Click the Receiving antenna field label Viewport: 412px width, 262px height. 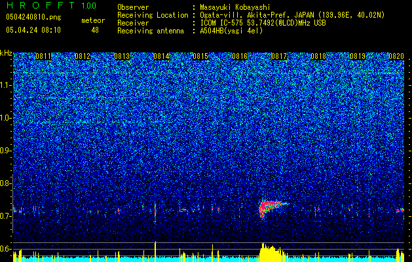pos(151,31)
